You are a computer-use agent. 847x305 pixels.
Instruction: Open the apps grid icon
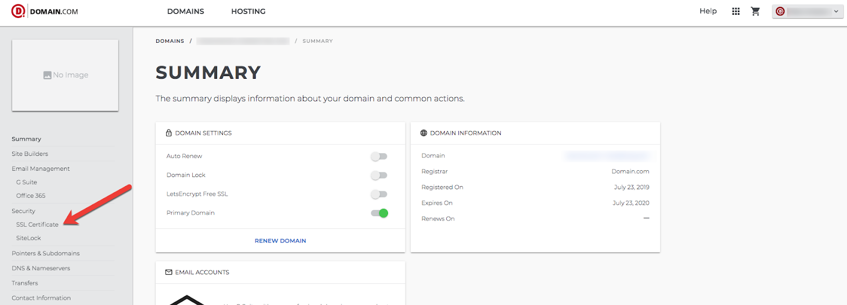[x=736, y=11]
